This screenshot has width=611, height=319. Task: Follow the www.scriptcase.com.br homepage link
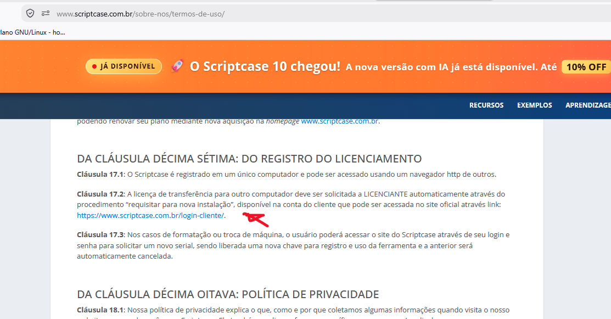[339, 121]
